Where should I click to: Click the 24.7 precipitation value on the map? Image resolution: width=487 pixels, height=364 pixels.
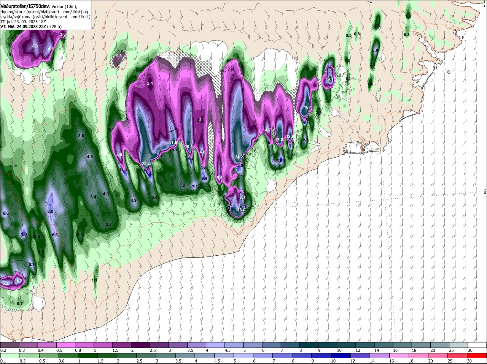pyautogui.click(x=239, y=157)
